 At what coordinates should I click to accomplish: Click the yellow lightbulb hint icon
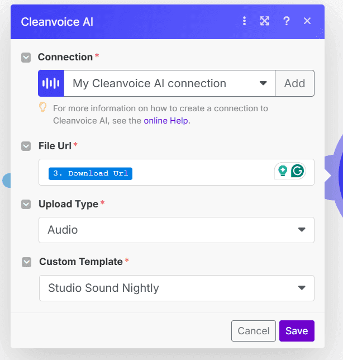(x=43, y=107)
